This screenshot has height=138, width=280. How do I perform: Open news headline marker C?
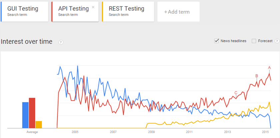[x=236, y=93]
